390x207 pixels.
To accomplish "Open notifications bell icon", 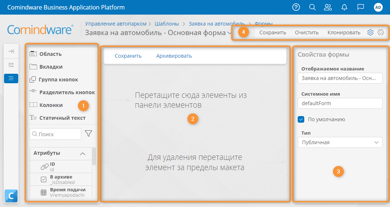I will 344,7.
